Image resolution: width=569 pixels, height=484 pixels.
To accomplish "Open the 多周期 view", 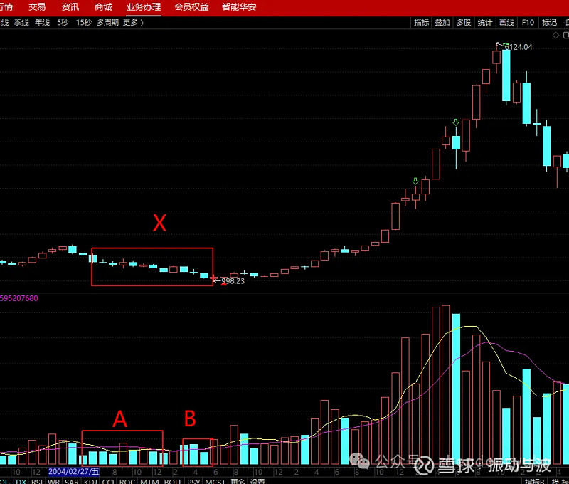I will click(107, 23).
